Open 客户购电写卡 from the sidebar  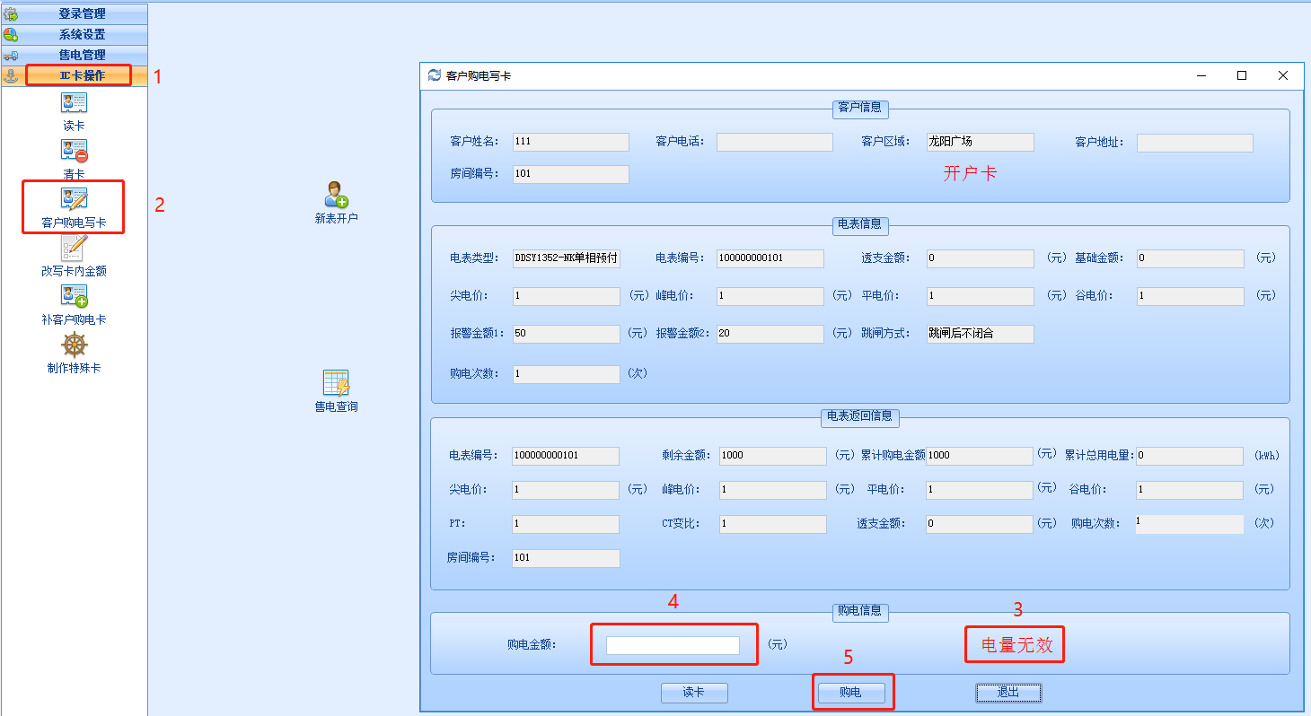click(74, 200)
